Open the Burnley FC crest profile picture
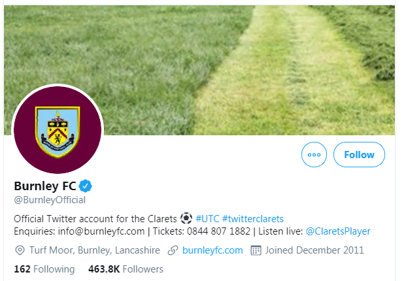 coord(58,129)
